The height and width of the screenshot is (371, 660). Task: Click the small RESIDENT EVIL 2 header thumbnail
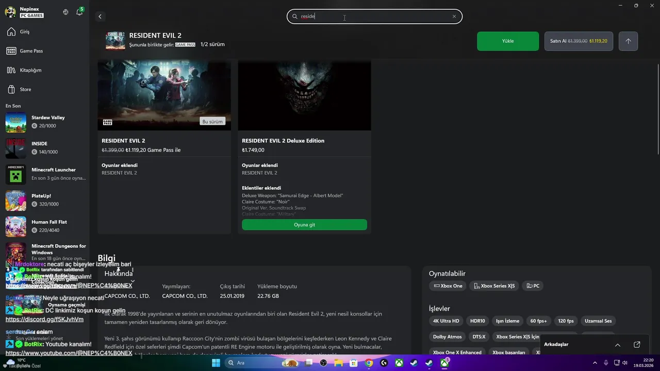click(x=115, y=41)
